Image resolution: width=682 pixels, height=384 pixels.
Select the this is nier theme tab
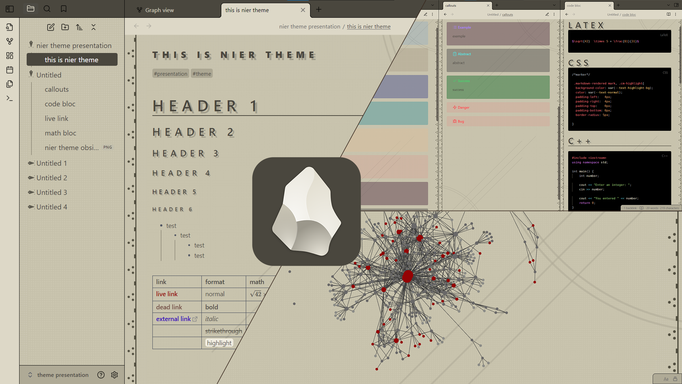coord(266,10)
